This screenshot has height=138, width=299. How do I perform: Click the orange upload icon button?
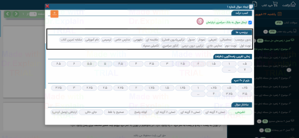point(54,14)
